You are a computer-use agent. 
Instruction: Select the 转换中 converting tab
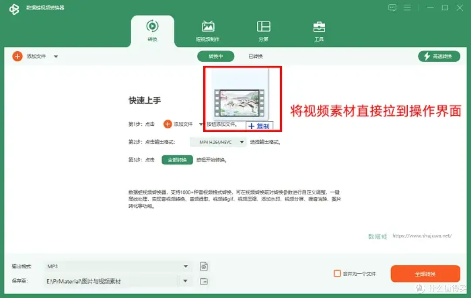click(x=216, y=56)
